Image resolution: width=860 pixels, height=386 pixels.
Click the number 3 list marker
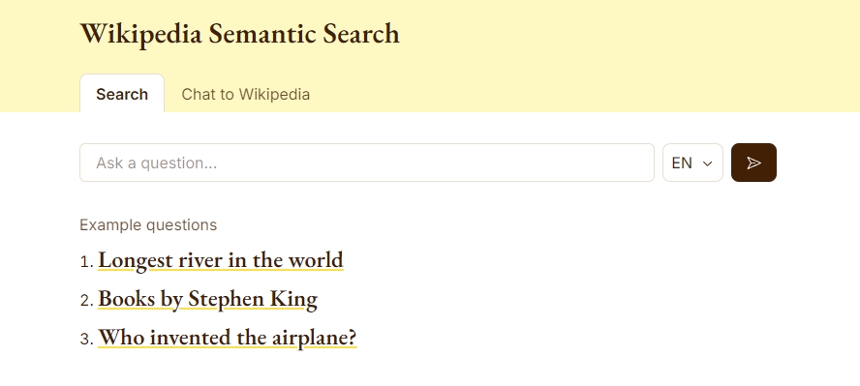point(87,340)
